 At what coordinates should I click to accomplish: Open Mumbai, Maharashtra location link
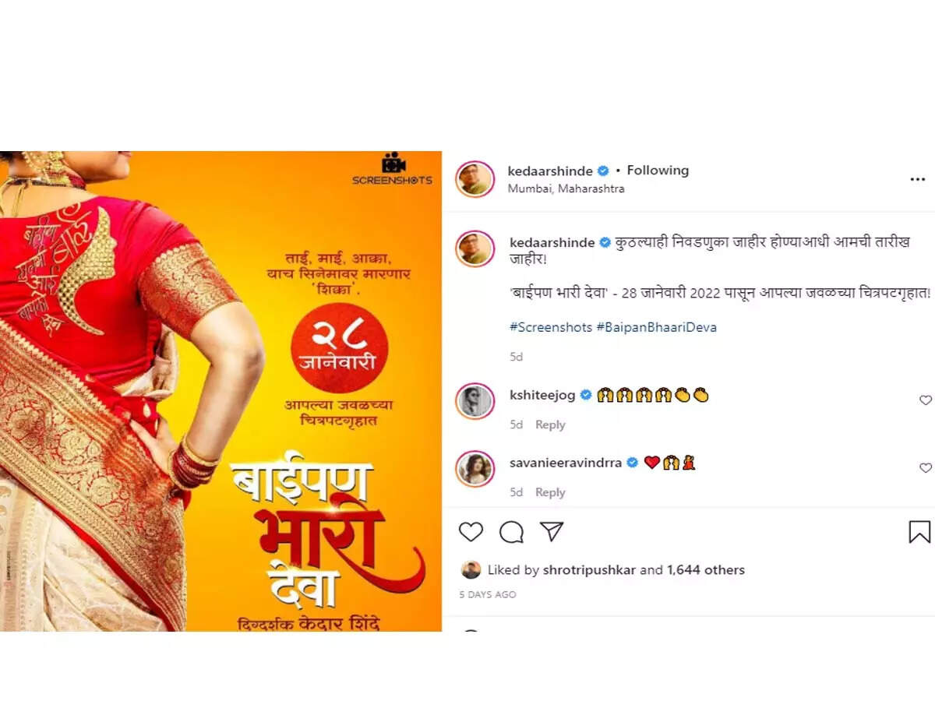(x=566, y=188)
